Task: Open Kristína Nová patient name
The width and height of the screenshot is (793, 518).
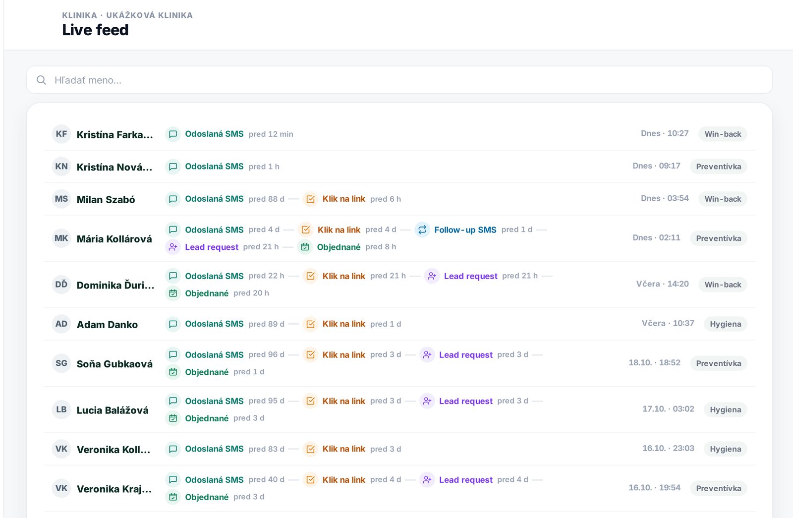Action: tap(114, 167)
